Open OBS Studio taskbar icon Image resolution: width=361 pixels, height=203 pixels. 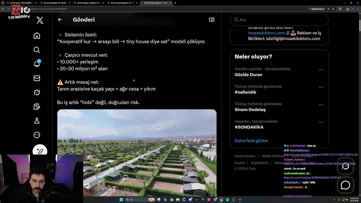[234, 200]
